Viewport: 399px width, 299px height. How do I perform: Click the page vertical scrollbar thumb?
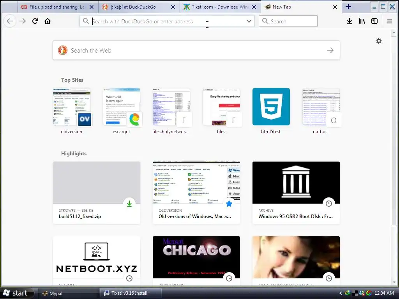click(x=394, y=131)
